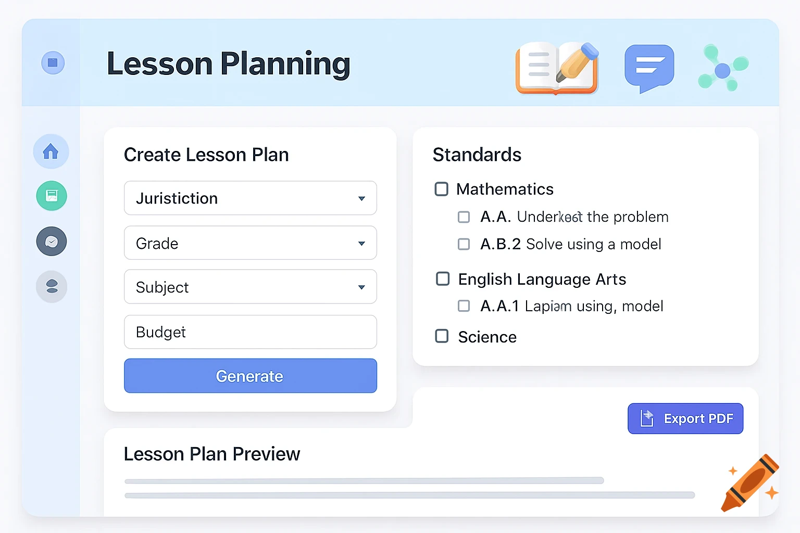Screen dimensions: 800x533
Task: Enable the Science checkbox
Action: pos(441,336)
